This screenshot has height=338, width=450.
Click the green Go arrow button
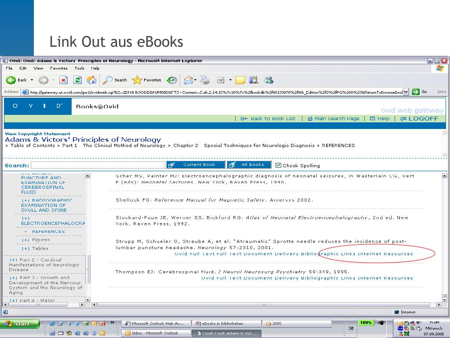[415, 92]
